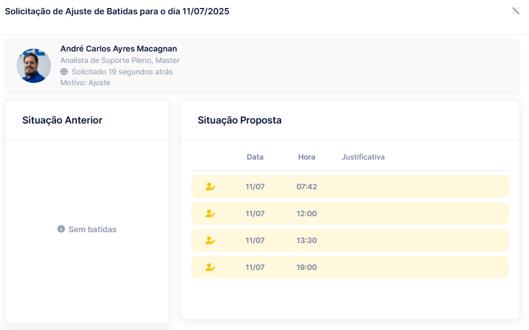Screen dimensions: 529x330
Task: Click the Data column header
Action: pos(255,157)
